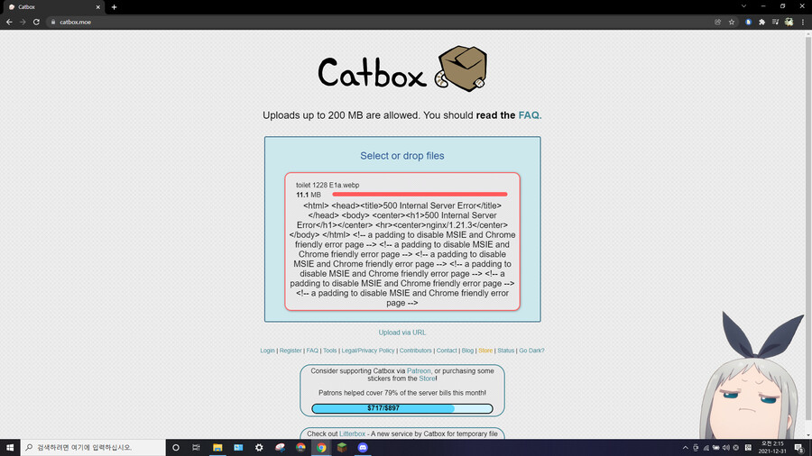Screen dimensions: 812x456
Task: Open the orange Store link in the footer
Action: coord(485,351)
